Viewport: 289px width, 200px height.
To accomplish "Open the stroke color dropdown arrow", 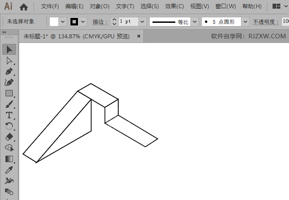I will pos(83,22).
